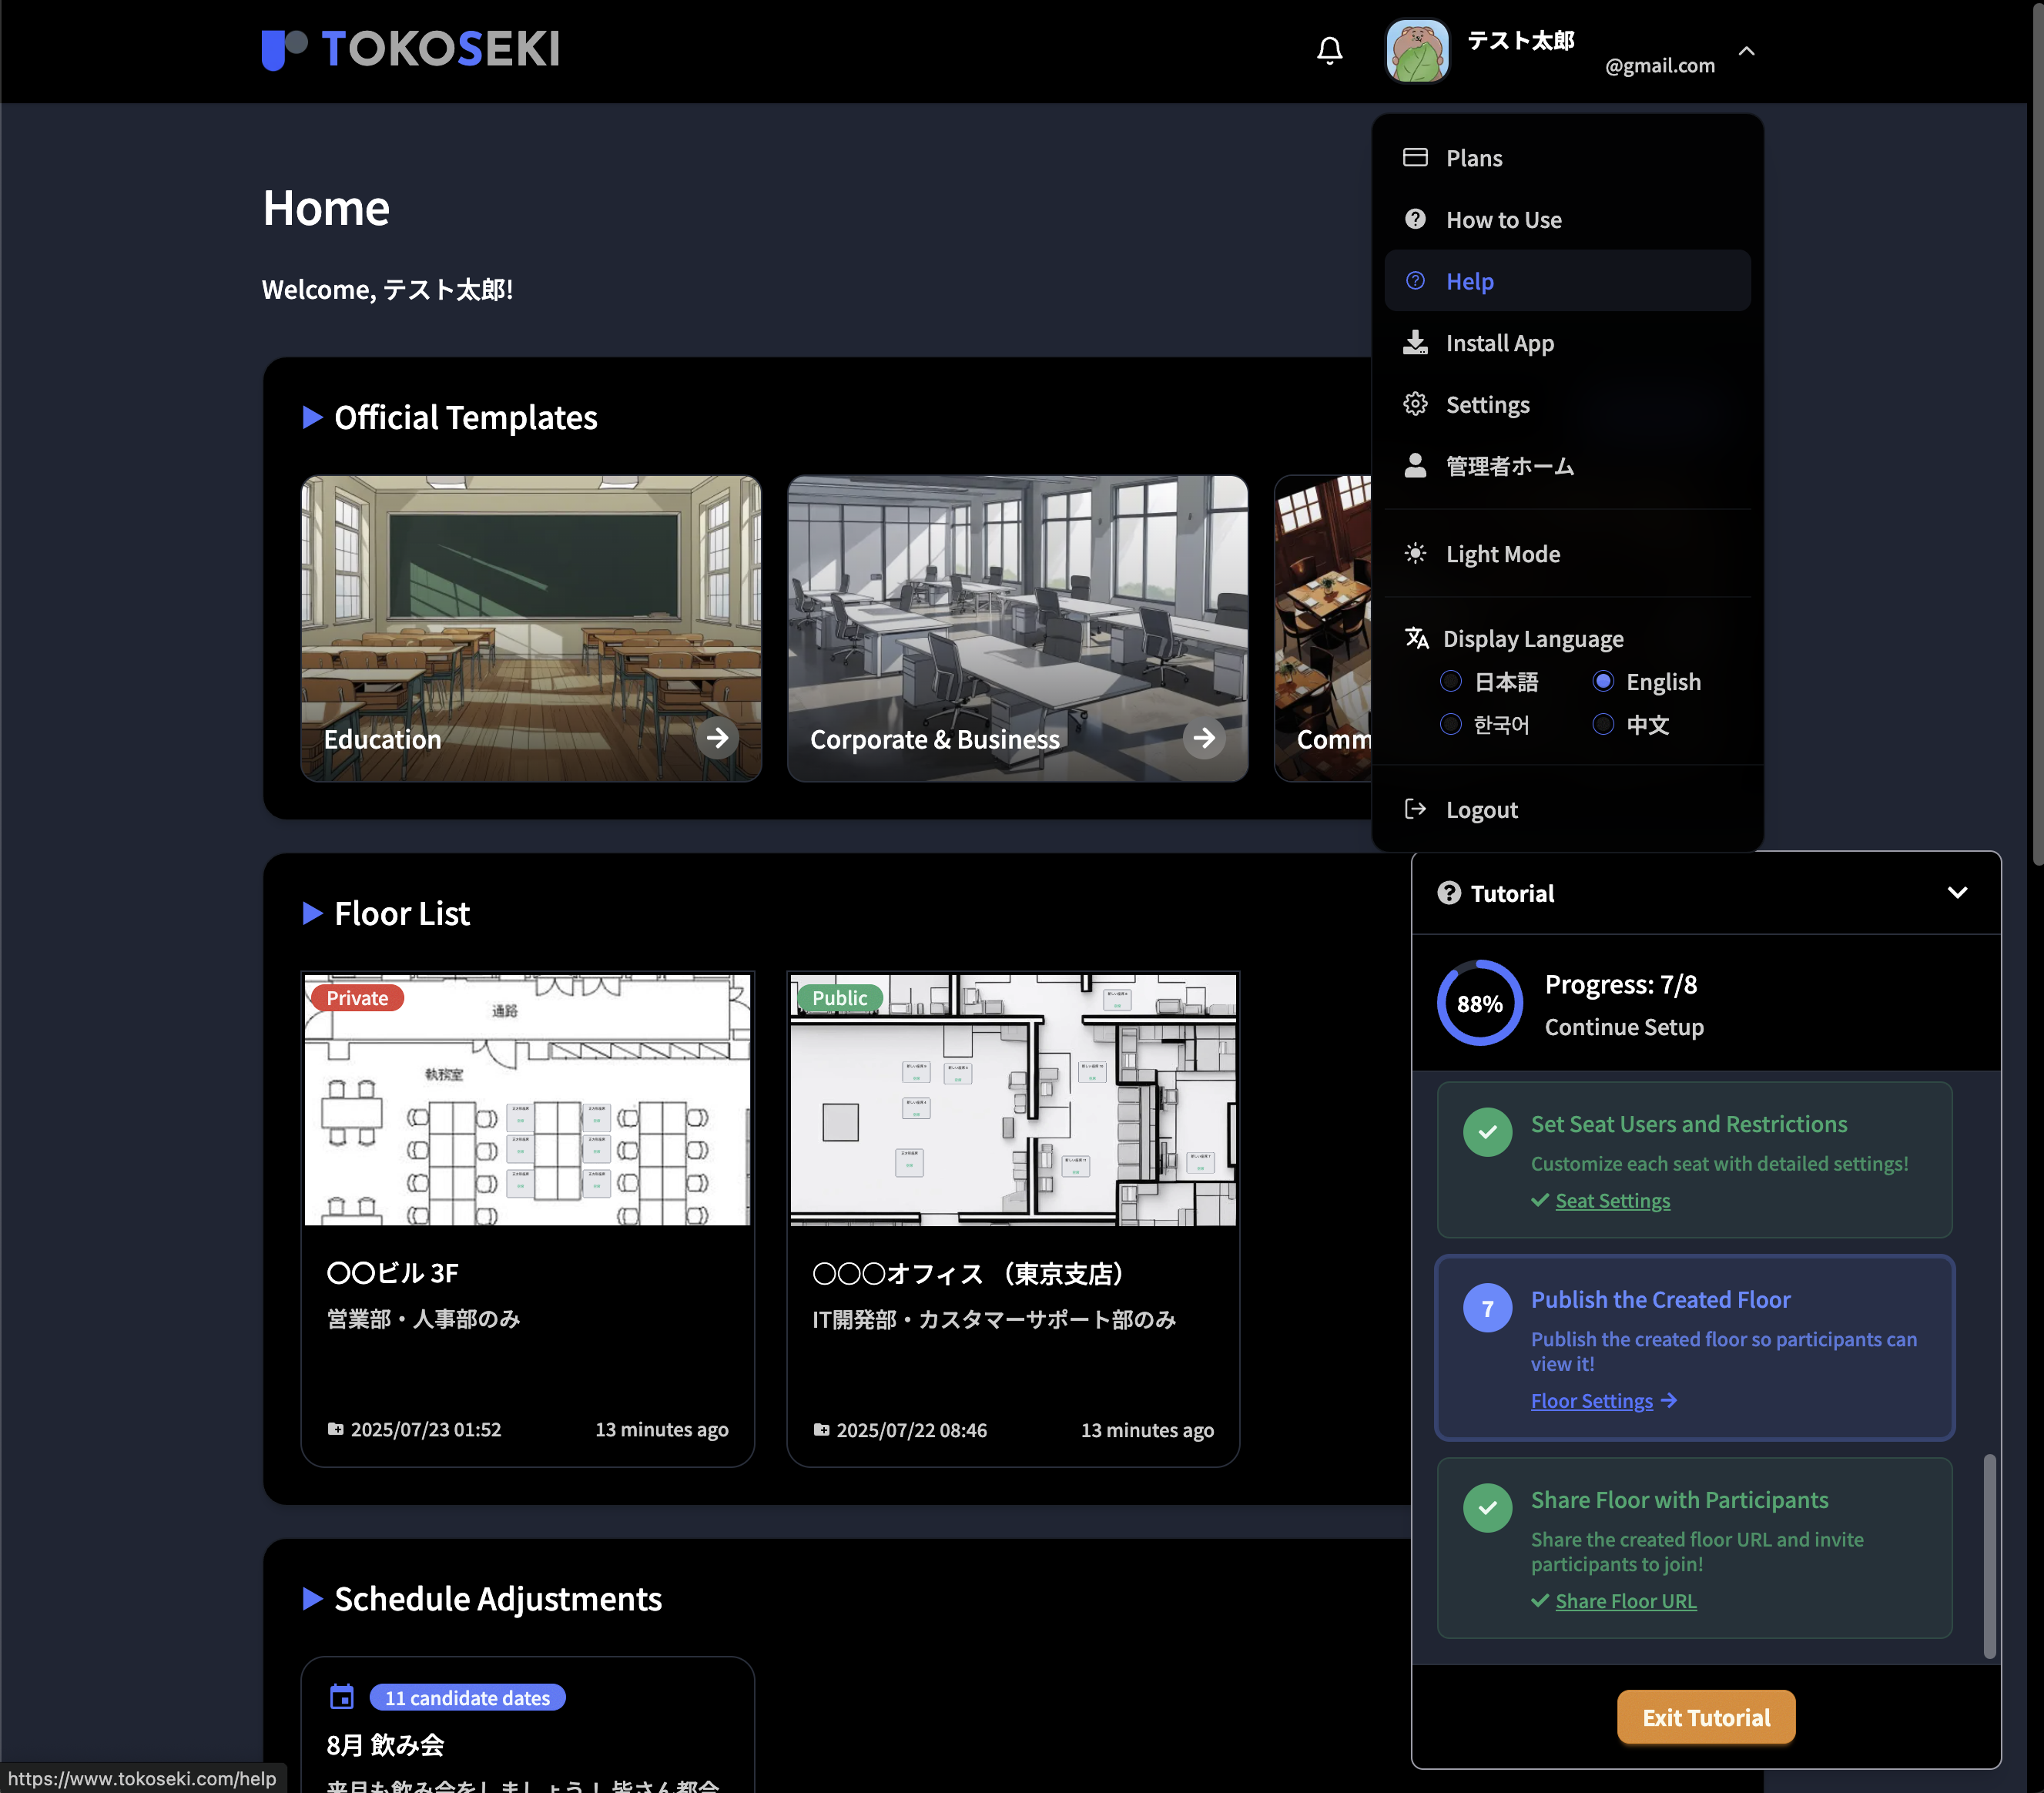Click the Private badge on 〇〇ビル 3F
The height and width of the screenshot is (1793, 2044).
pyautogui.click(x=357, y=998)
